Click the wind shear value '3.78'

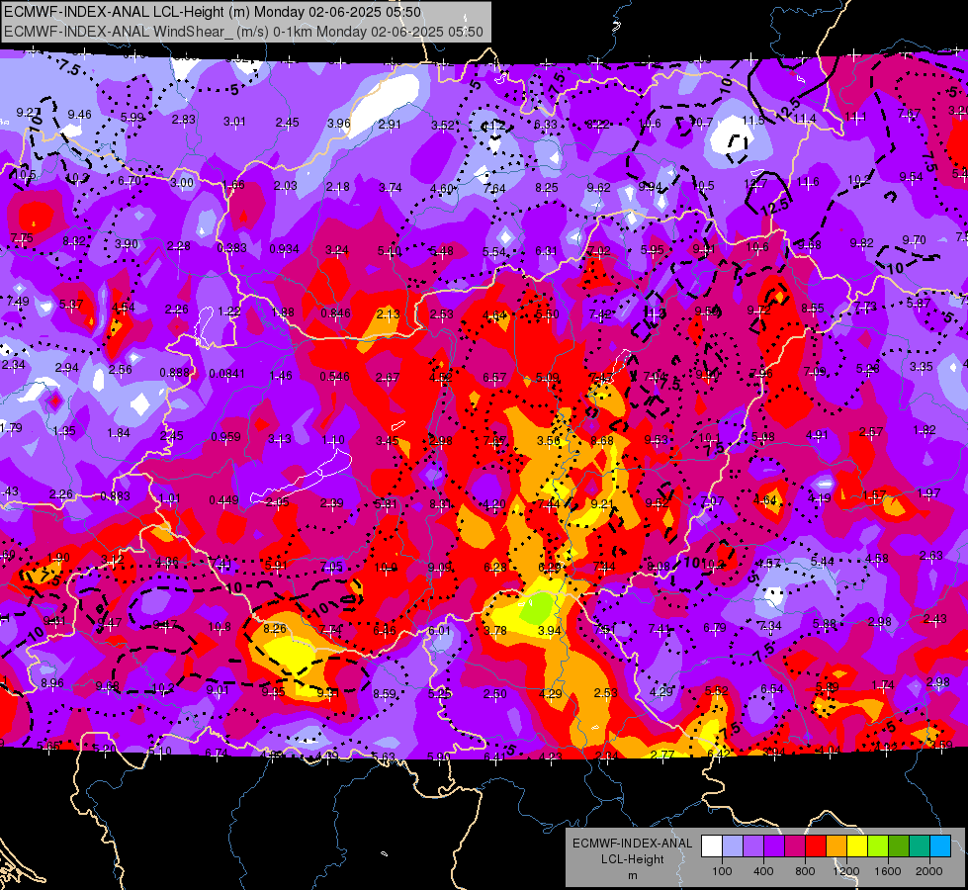pos(495,630)
